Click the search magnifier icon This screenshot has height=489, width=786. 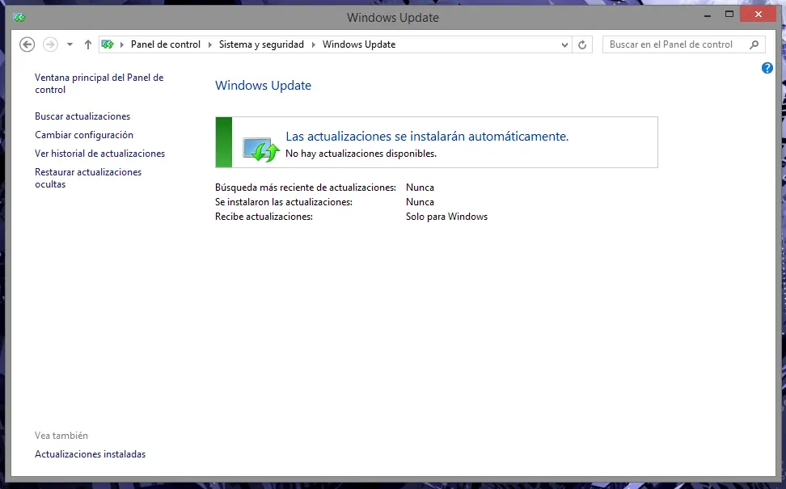(x=754, y=44)
